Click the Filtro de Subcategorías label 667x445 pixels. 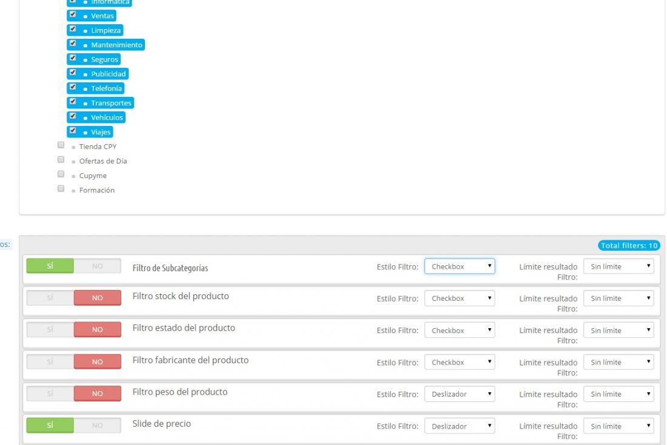(x=170, y=268)
